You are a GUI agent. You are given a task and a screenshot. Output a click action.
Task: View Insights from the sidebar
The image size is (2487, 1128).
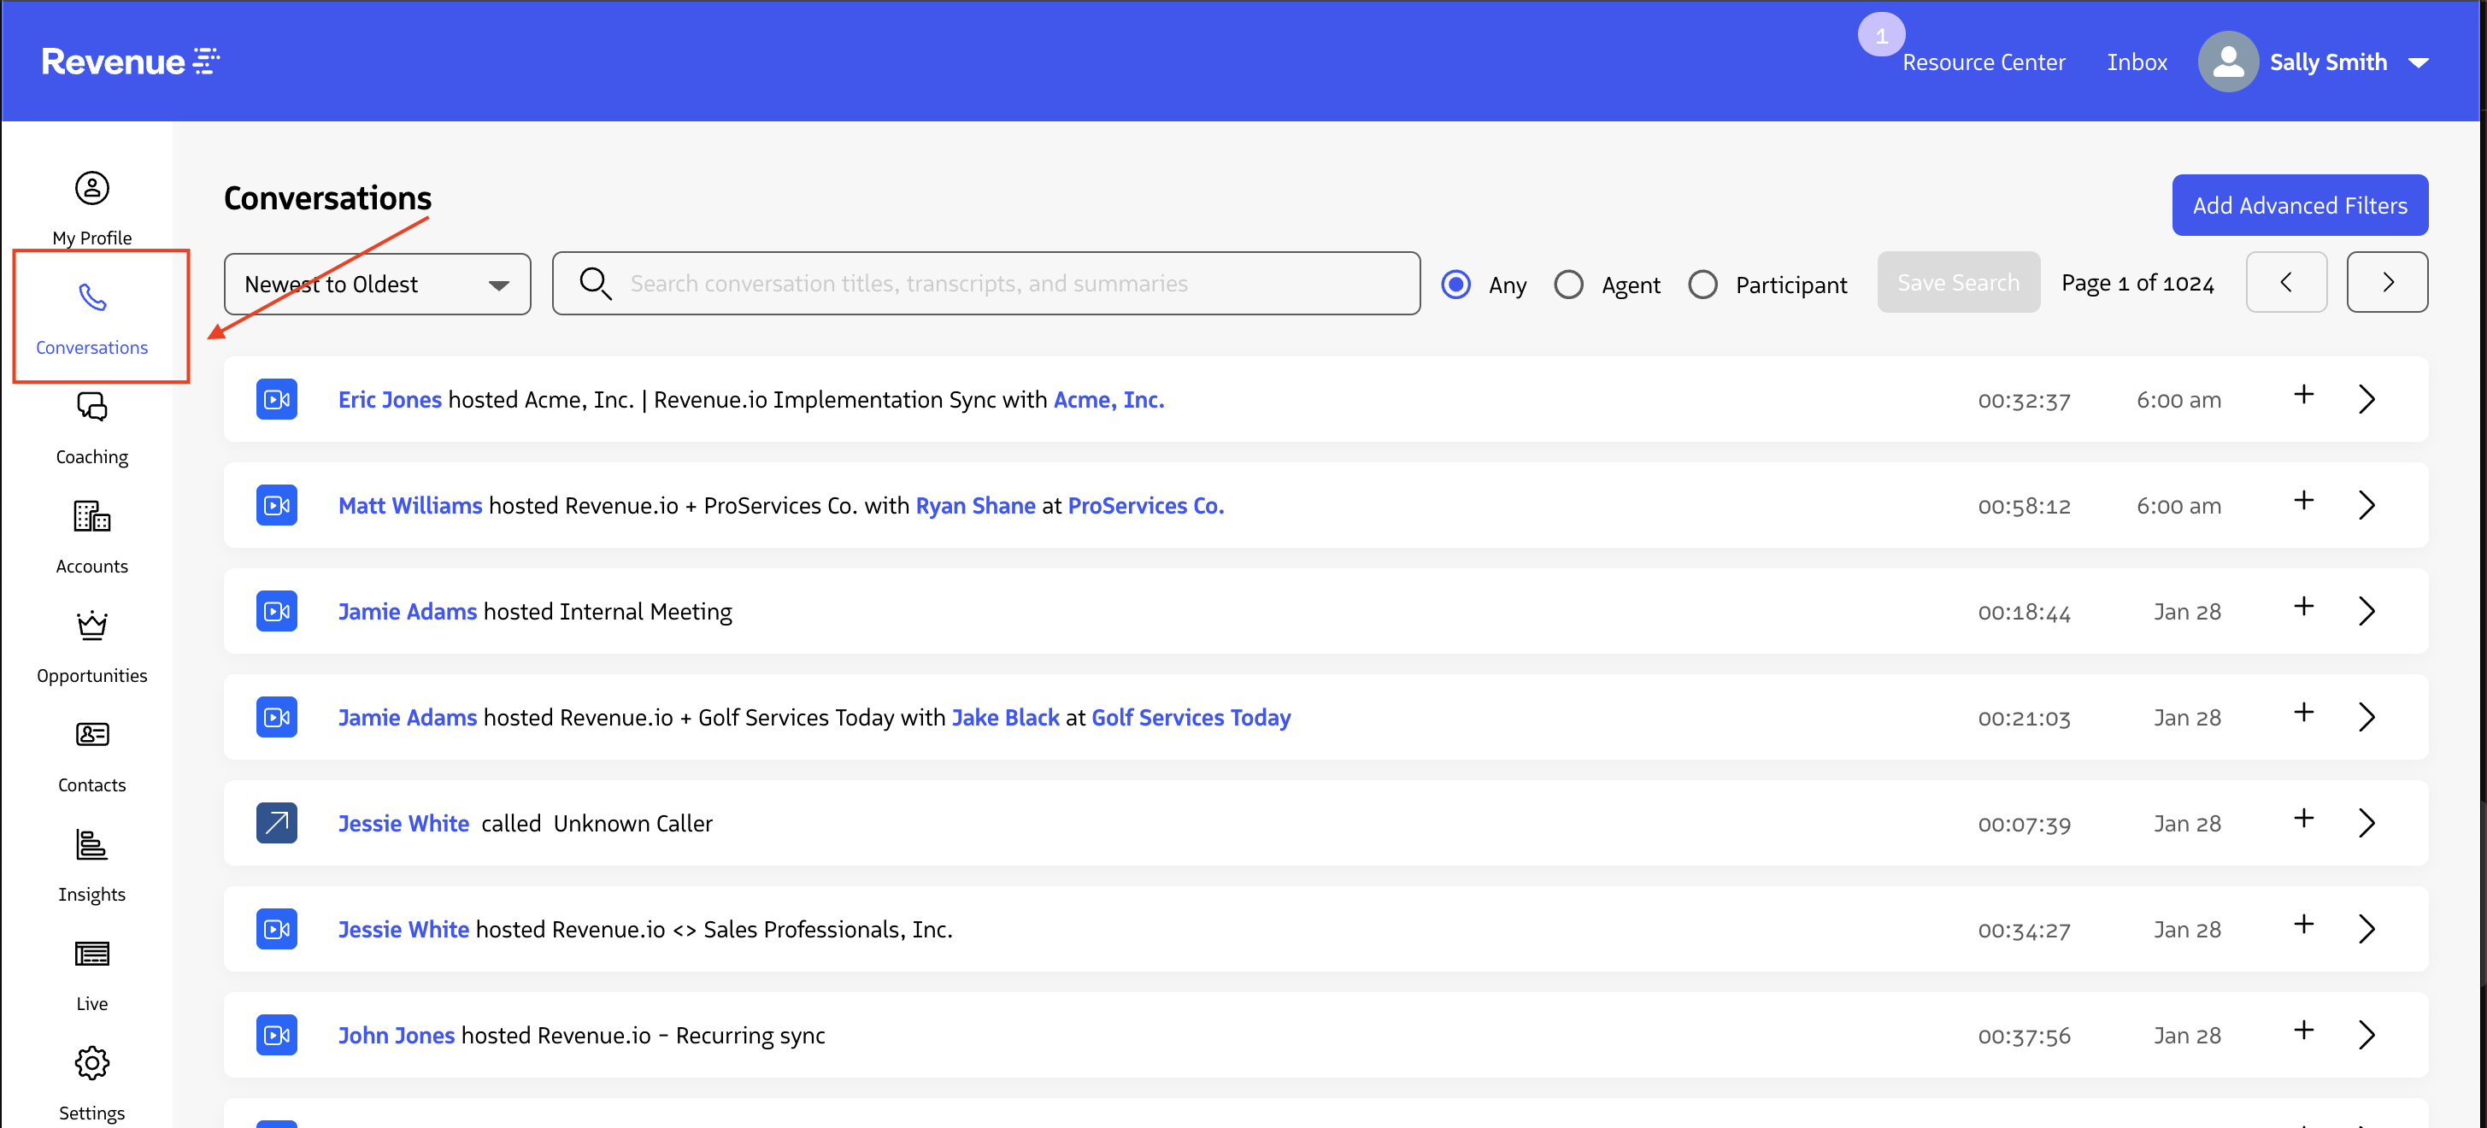(x=91, y=844)
